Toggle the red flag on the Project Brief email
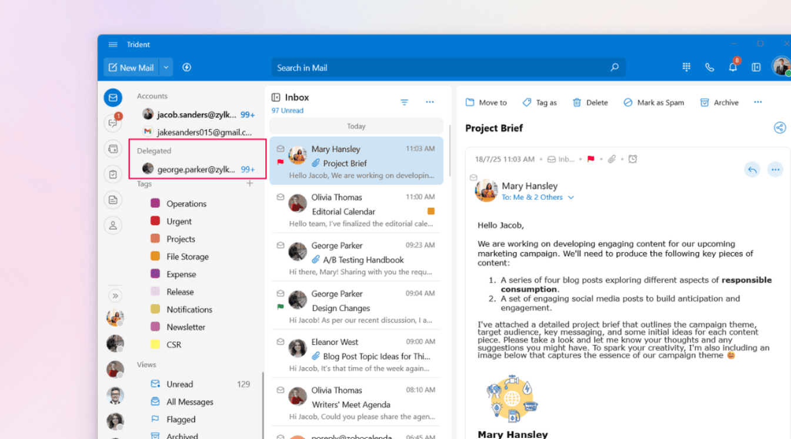 pyautogui.click(x=281, y=162)
